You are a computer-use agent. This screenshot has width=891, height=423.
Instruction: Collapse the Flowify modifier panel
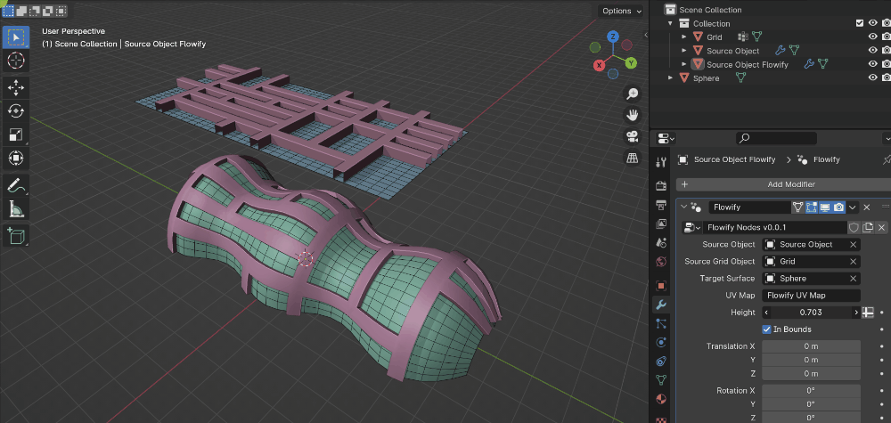click(x=684, y=207)
